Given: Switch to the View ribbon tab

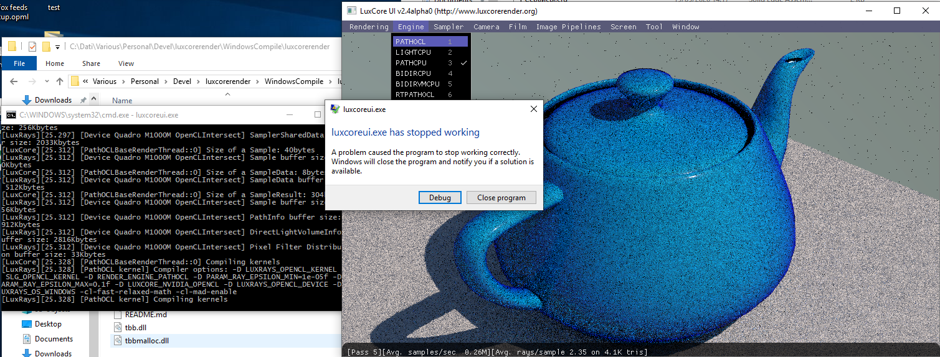Looking at the screenshot, I should (x=126, y=63).
